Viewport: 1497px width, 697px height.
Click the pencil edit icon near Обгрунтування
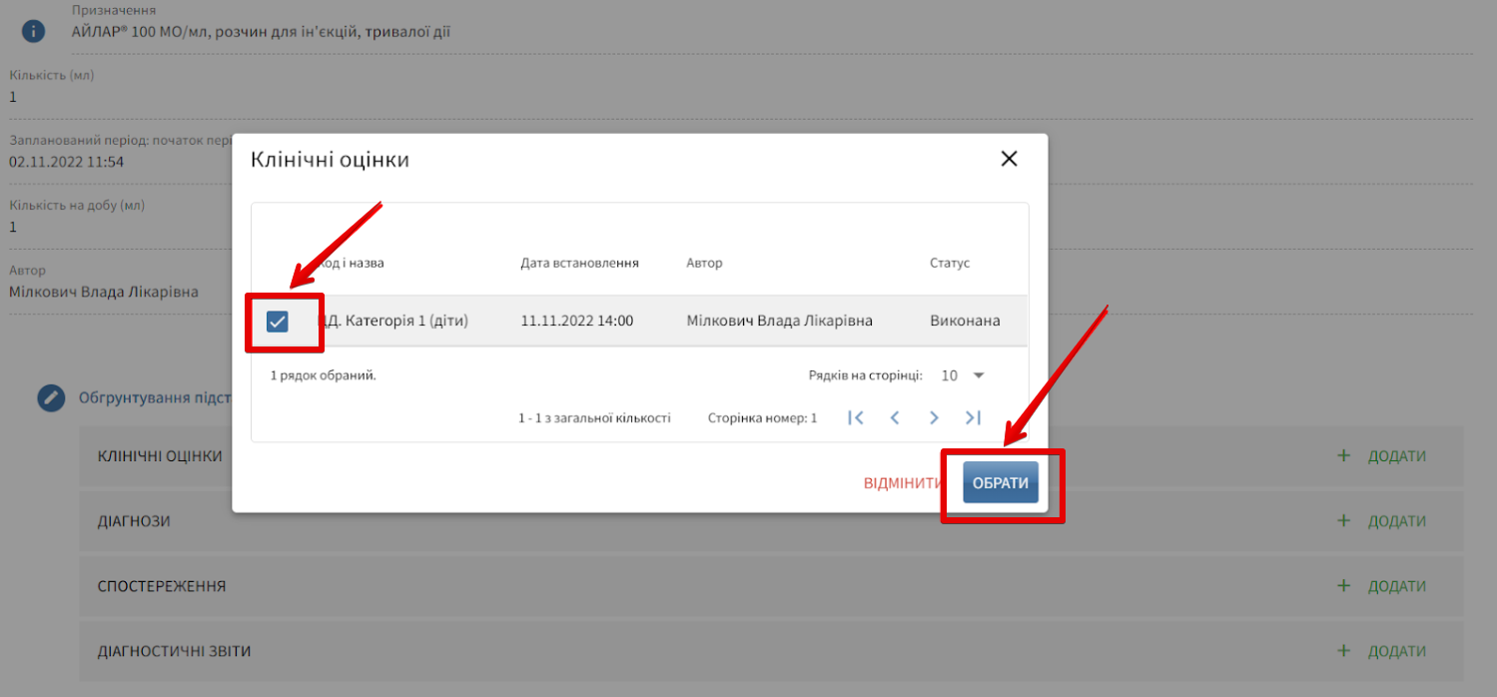51,397
